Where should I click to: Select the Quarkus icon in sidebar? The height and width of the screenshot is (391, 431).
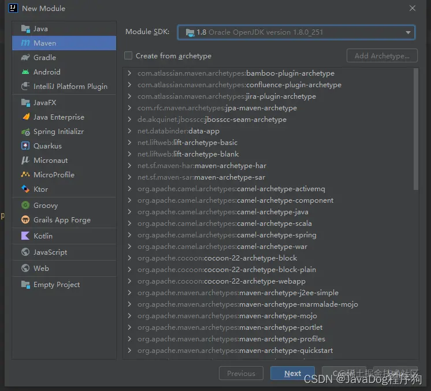point(25,146)
